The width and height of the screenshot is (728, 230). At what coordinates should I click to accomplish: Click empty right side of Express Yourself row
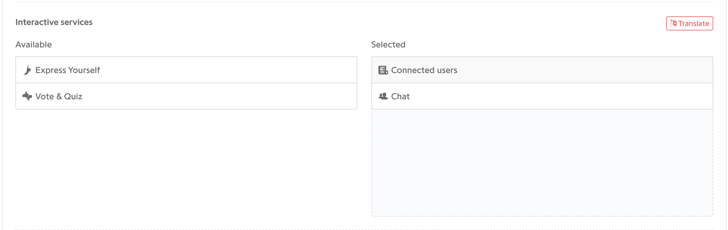(228, 70)
